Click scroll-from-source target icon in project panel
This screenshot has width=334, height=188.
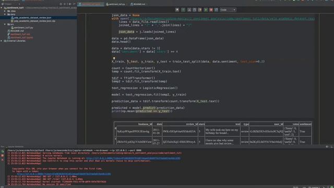point(61,4)
